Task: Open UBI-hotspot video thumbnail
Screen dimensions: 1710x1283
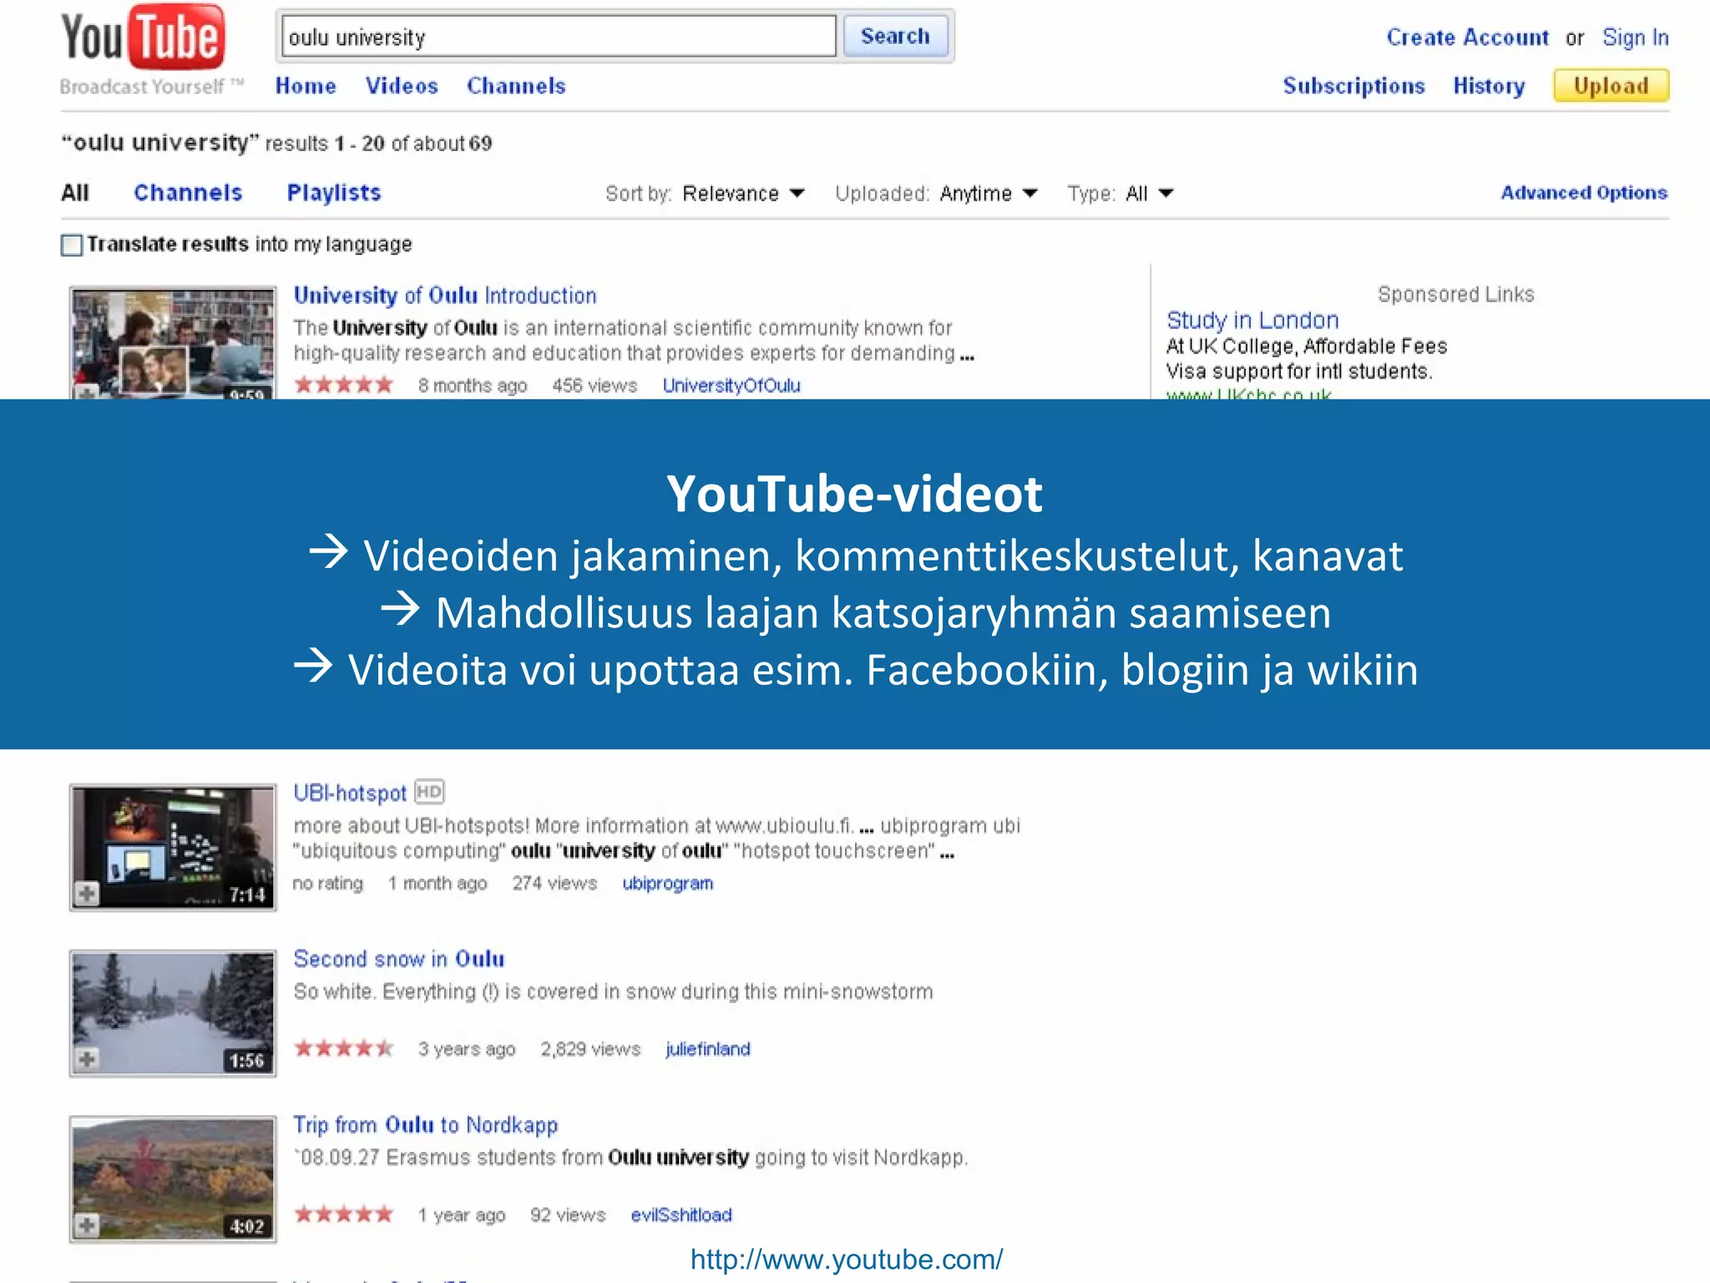Action: [173, 847]
